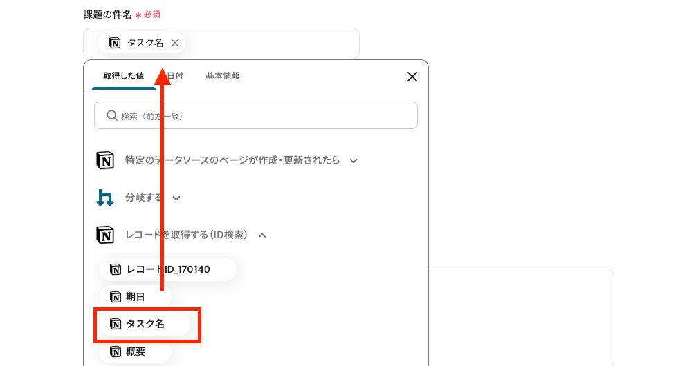
Task: Click the Notion icon beside レコードを取得する
Action: click(x=105, y=235)
